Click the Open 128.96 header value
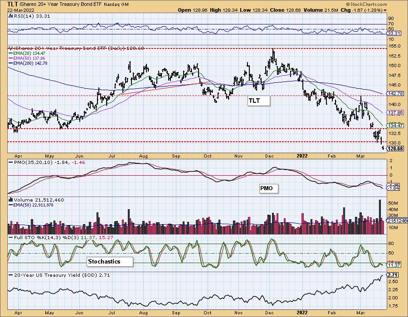The height and width of the screenshot is (317, 408). click(193, 10)
